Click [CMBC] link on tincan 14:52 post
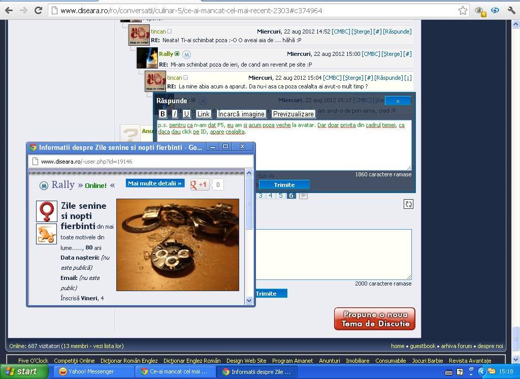The height and width of the screenshot is (379, 520). click(341, 31)
